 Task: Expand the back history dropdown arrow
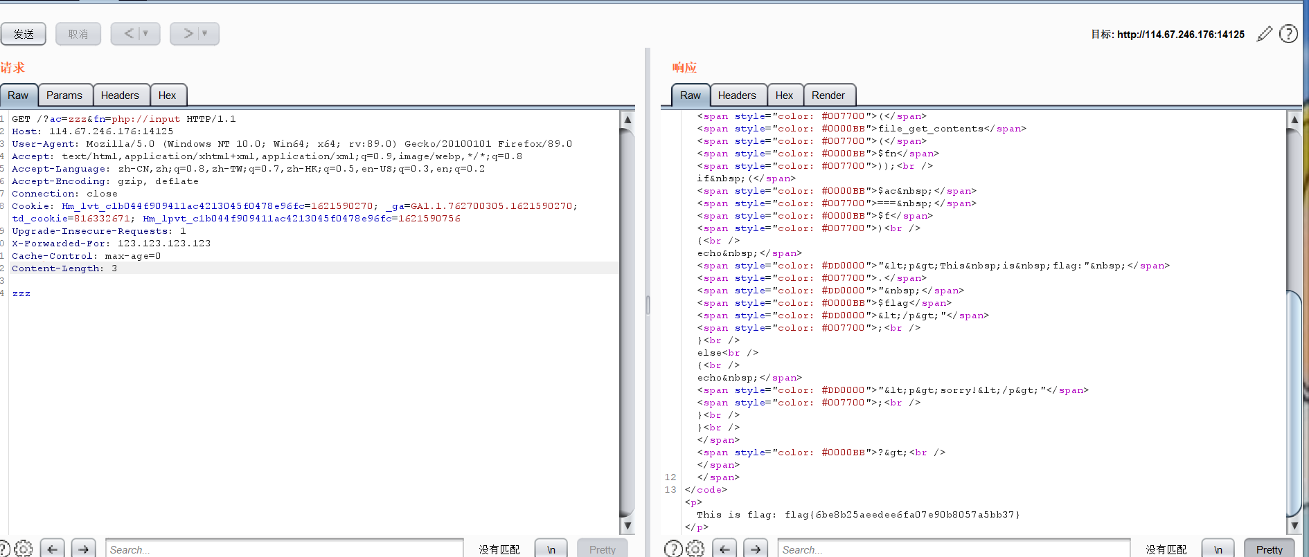[146, 33]
